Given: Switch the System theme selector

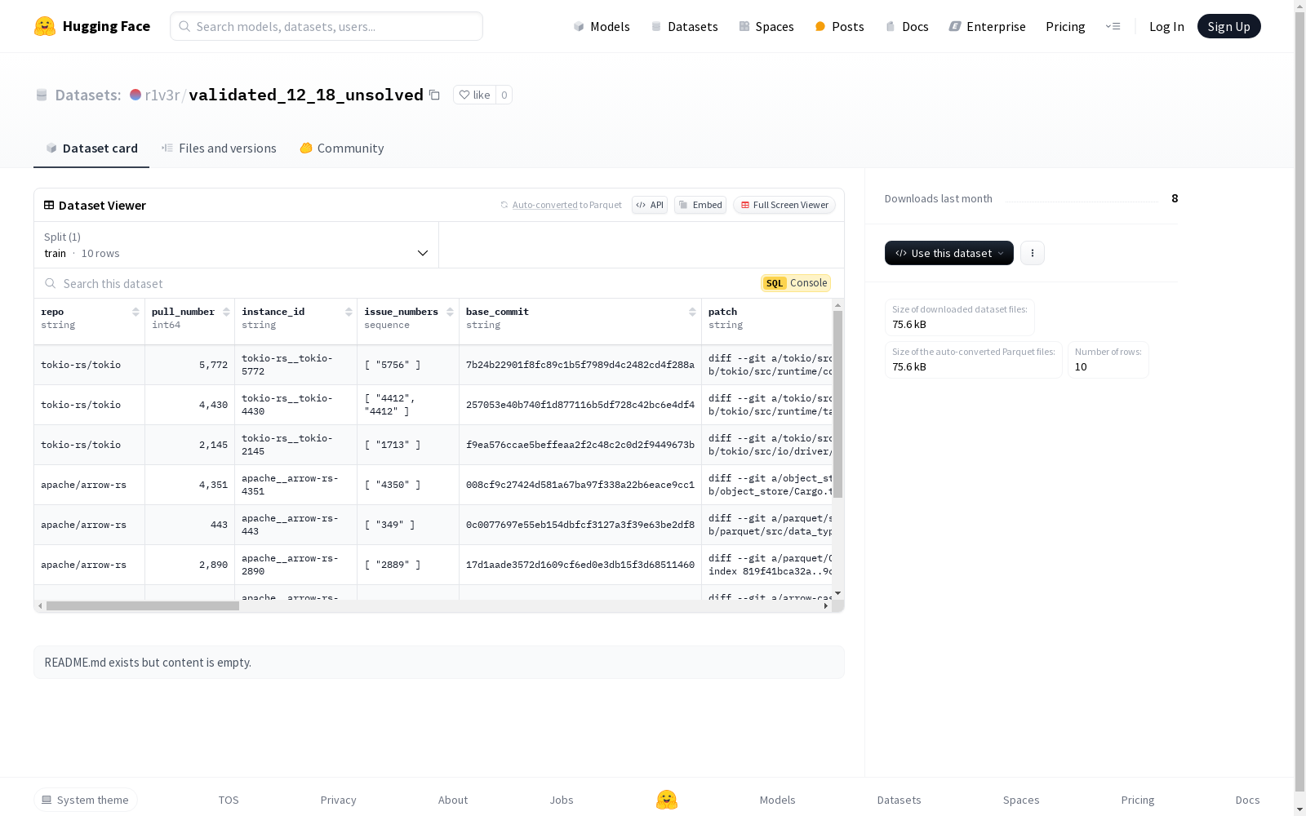Looking at the screenshot, I should [86, 800].
